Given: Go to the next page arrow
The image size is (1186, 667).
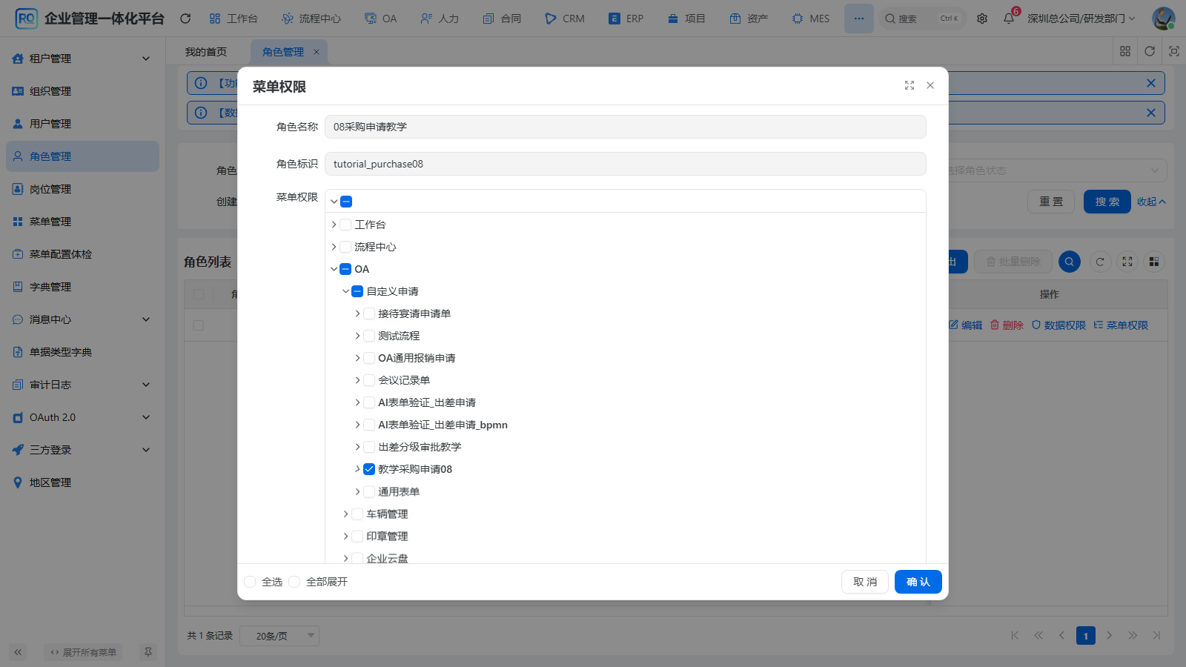Looking at the screenshot, I should pyautogui.click(x=1110, y=635).
